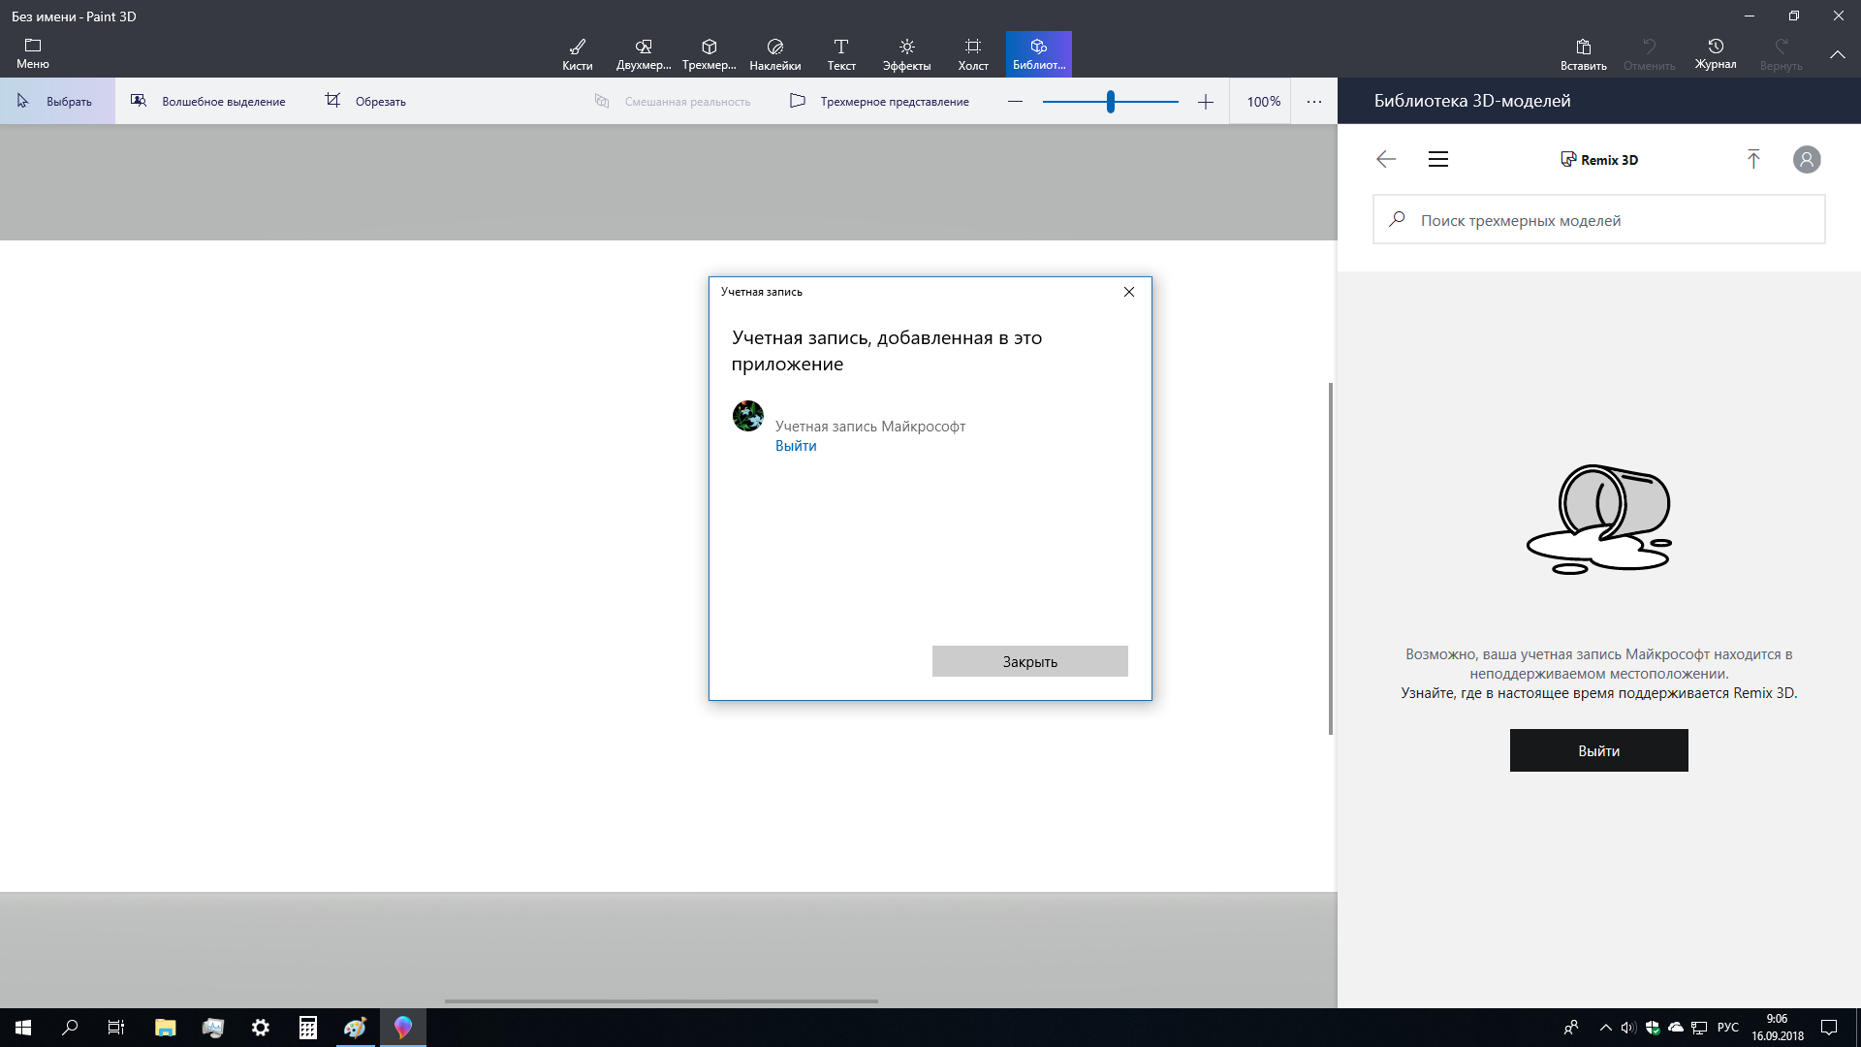Open the notification action center
Viewport: 1861px width, 1047px height.
pos(1829,1028)
